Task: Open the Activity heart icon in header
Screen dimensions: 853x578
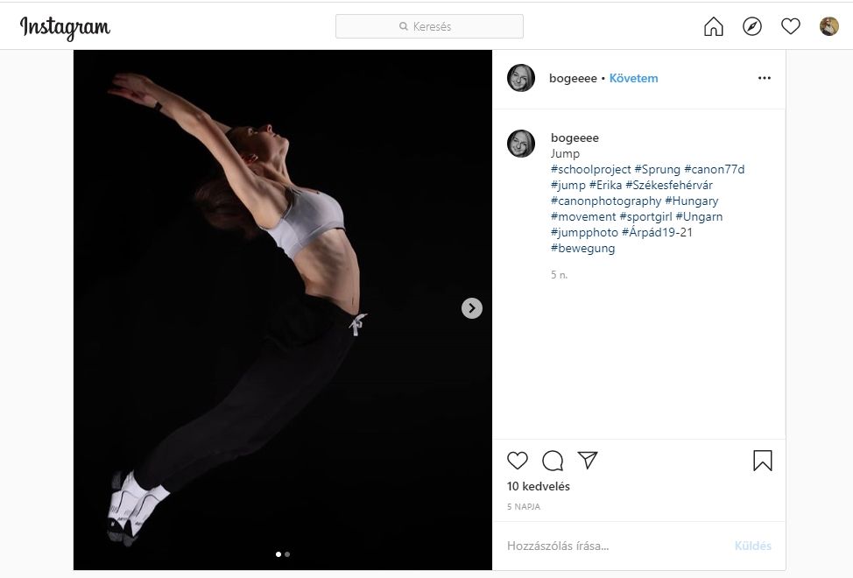Action: [x=791, y=26]
